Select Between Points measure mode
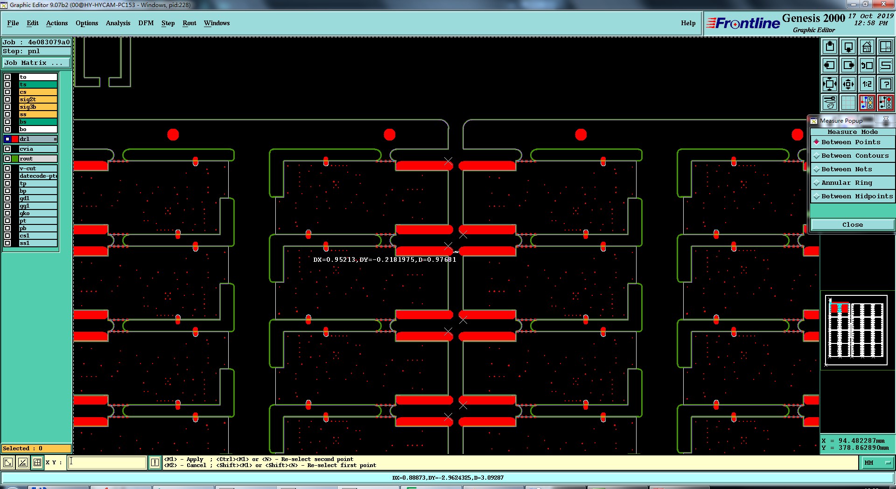The image size is (896, 489). [x=853, y=142]
